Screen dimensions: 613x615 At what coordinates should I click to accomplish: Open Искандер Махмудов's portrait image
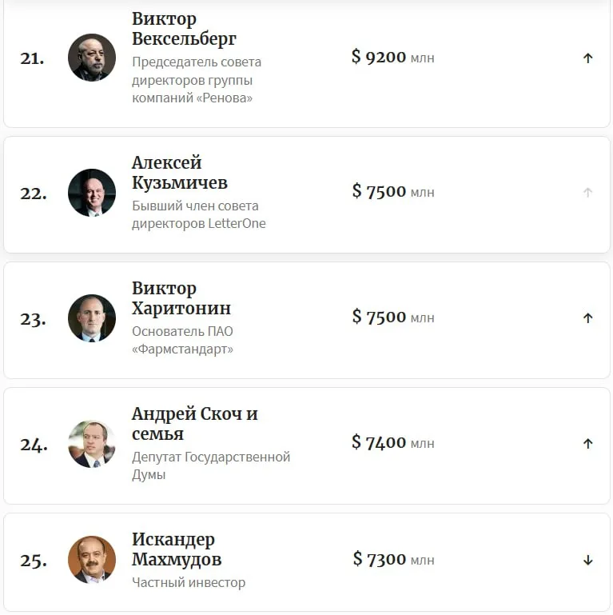click(x=92, y=560)
